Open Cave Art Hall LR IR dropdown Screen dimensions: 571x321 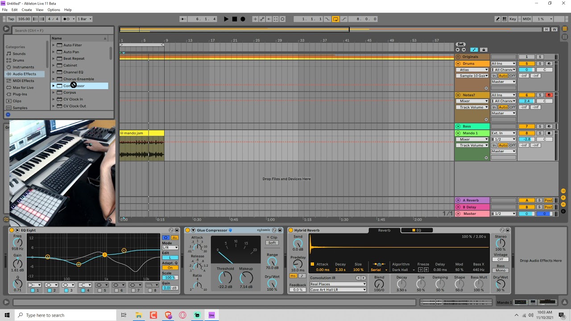click(x=338, y=290)
